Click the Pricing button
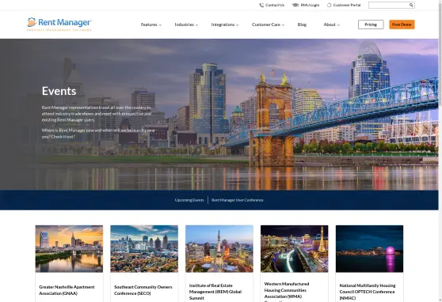The height and width of the screenshot is (302, 442). pyautogui.click(x=371, y=25)
